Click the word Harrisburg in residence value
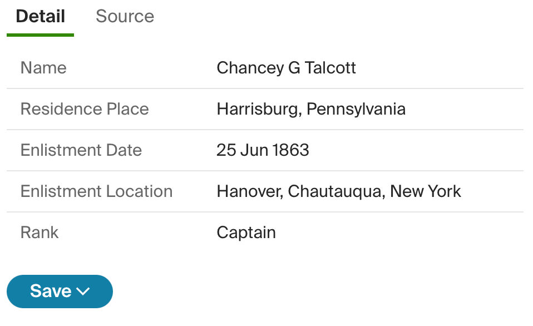This screenshot has height=326, width=533. pos(258,109)
